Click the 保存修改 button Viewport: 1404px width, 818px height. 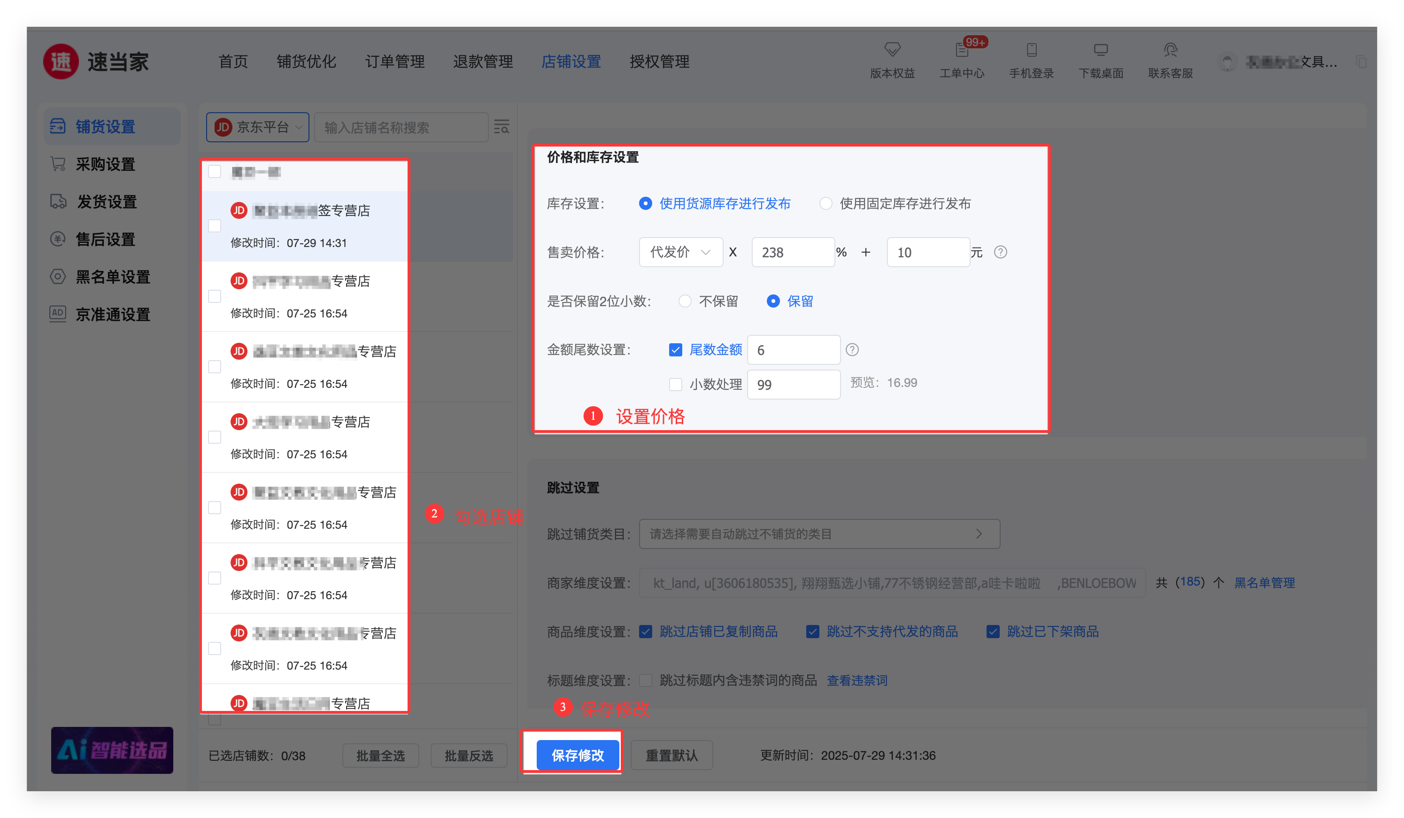(577, 755)
